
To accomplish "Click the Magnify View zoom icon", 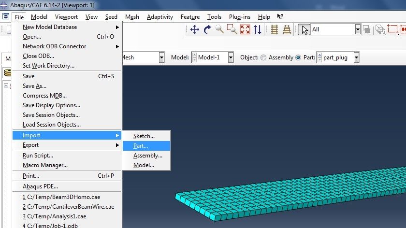I will click(x=220, y=29).
